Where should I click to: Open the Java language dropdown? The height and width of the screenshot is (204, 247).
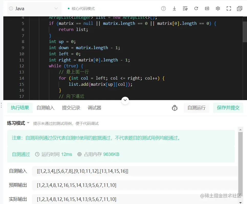pos(34,8)
